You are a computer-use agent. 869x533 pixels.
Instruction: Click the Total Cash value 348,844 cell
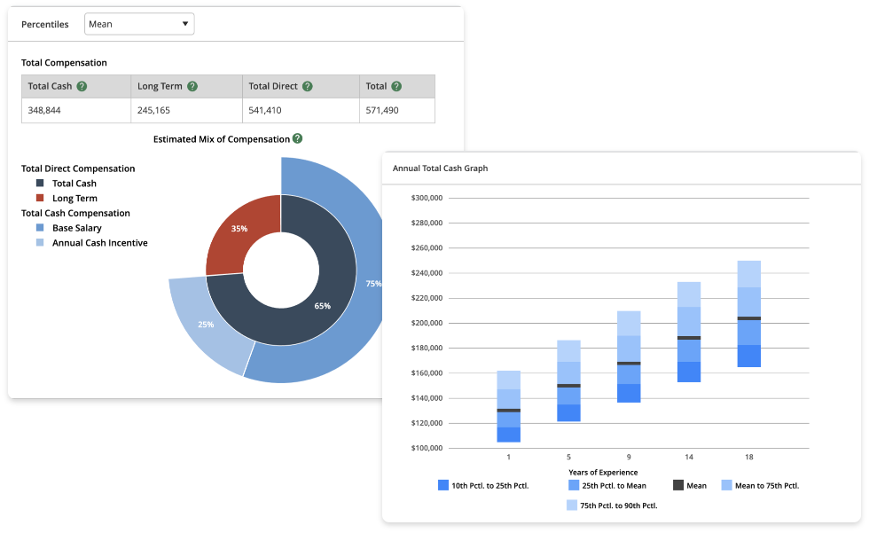tap(76, 111)
